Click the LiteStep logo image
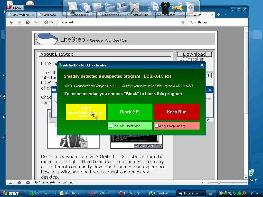This screenshot has width=263, height=197. (47, 39)
